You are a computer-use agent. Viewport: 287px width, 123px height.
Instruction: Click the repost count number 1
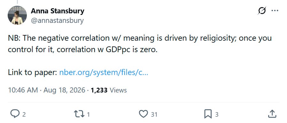pyautogui.click(x=89, y=114)
